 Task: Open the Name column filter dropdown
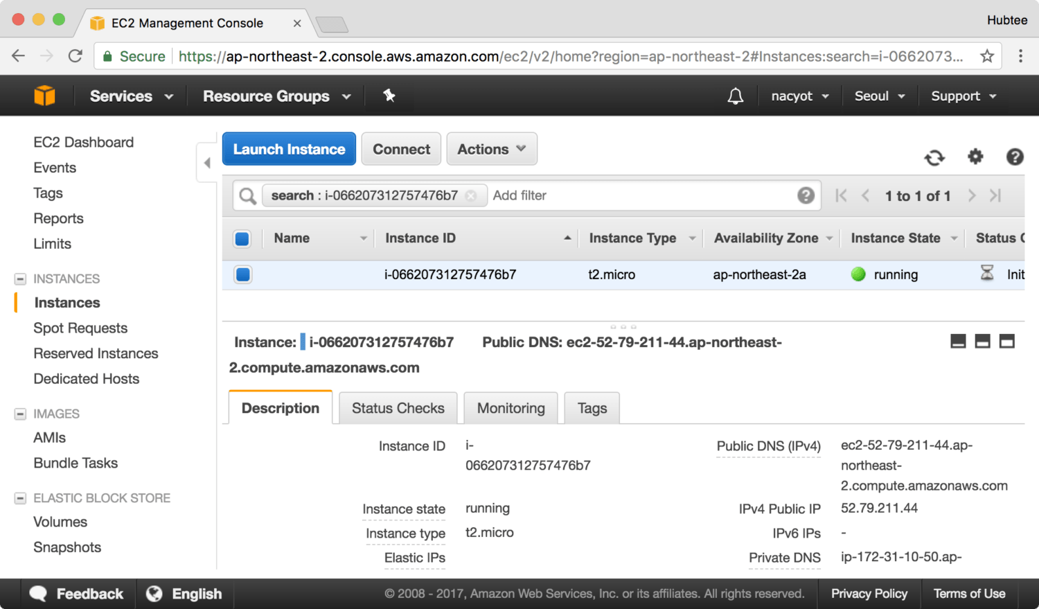click(x=364, y=239)
